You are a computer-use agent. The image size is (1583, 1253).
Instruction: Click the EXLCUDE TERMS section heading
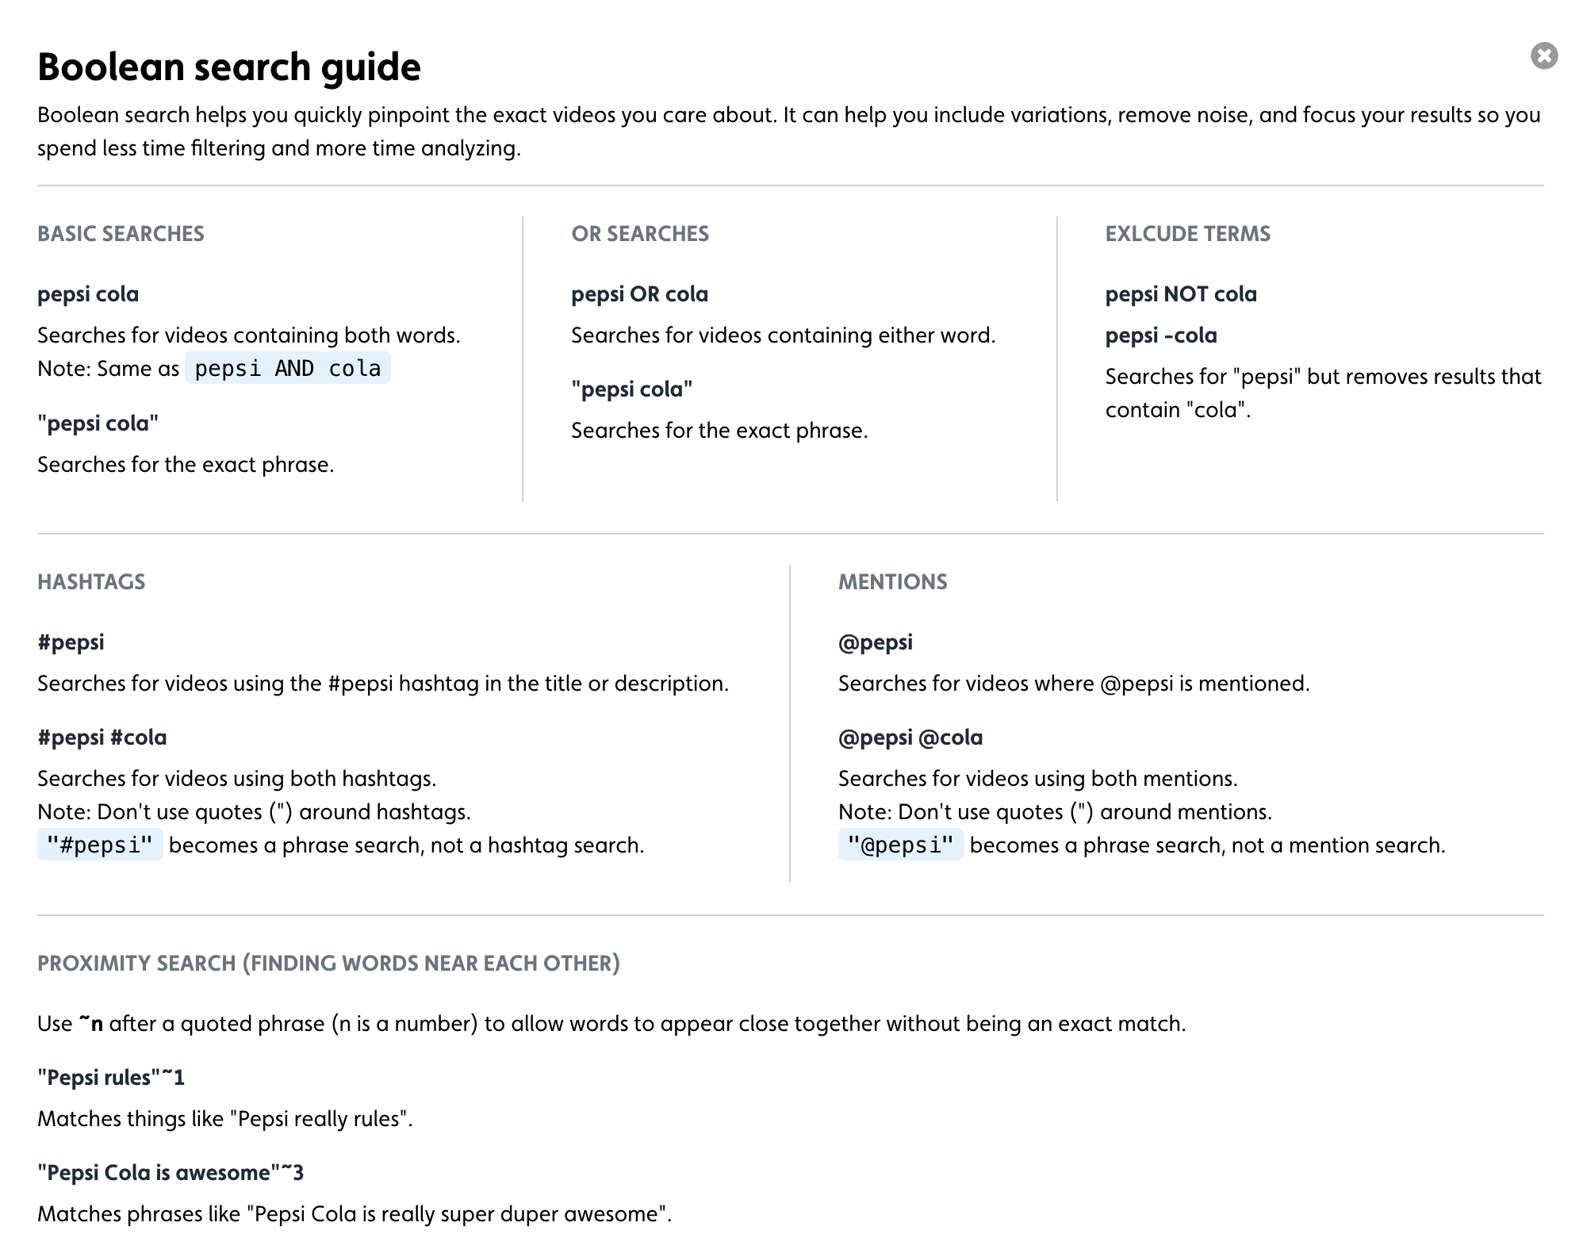[x=1188, y=234]
